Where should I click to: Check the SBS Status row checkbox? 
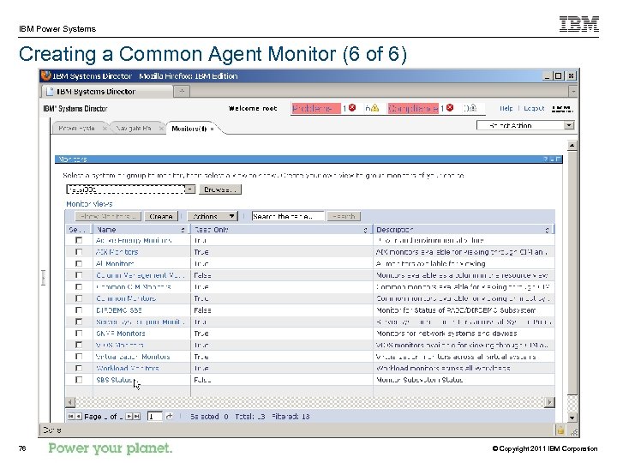pyautogui.click(x=79, y=380)
